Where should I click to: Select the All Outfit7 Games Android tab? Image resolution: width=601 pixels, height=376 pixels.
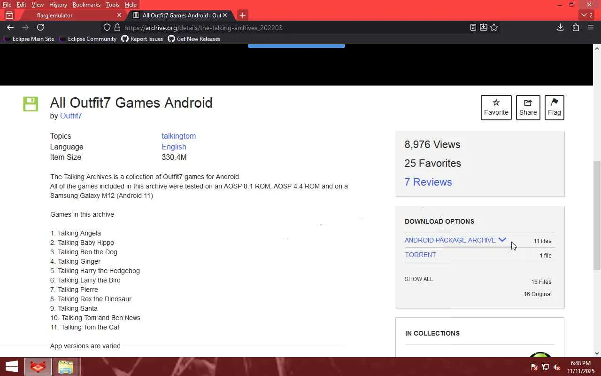click(x=180, y=15)
